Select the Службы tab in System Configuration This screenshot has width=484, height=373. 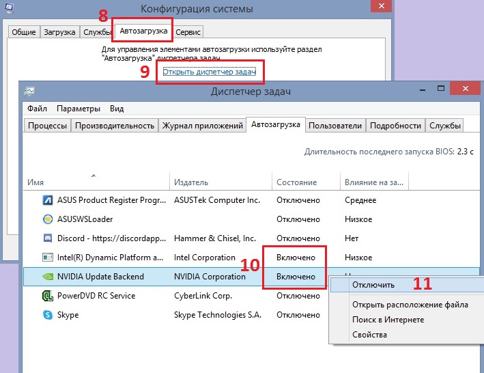pos(97,32)
